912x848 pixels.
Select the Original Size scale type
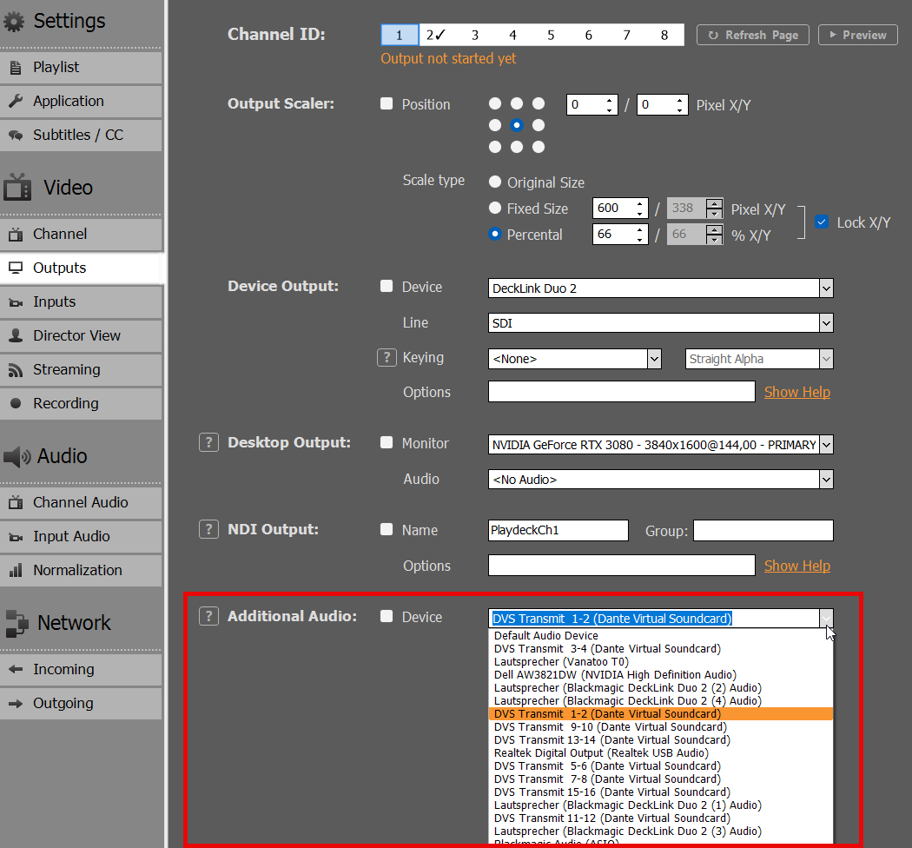(x=495, y=182)
